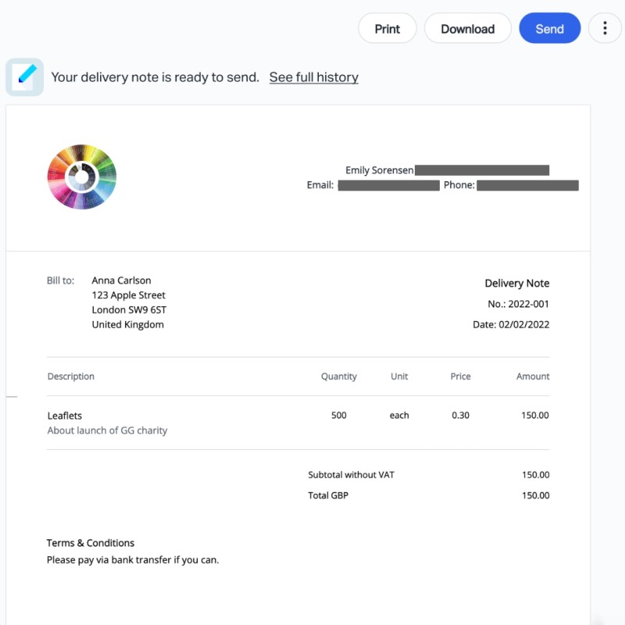The image size is (625, 625).
Task: Click the color wheel company logo
Action: coord(81,177)
